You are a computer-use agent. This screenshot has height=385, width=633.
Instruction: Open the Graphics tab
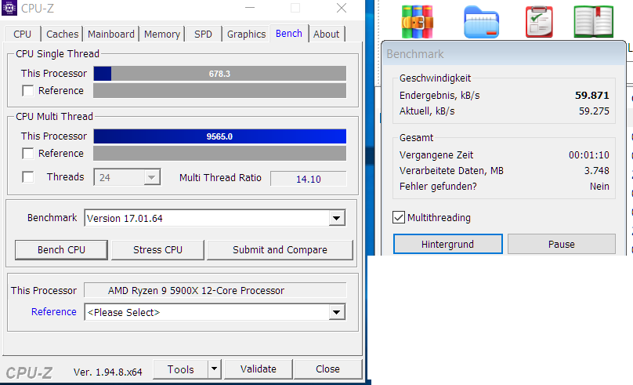[x=246, y=35]
